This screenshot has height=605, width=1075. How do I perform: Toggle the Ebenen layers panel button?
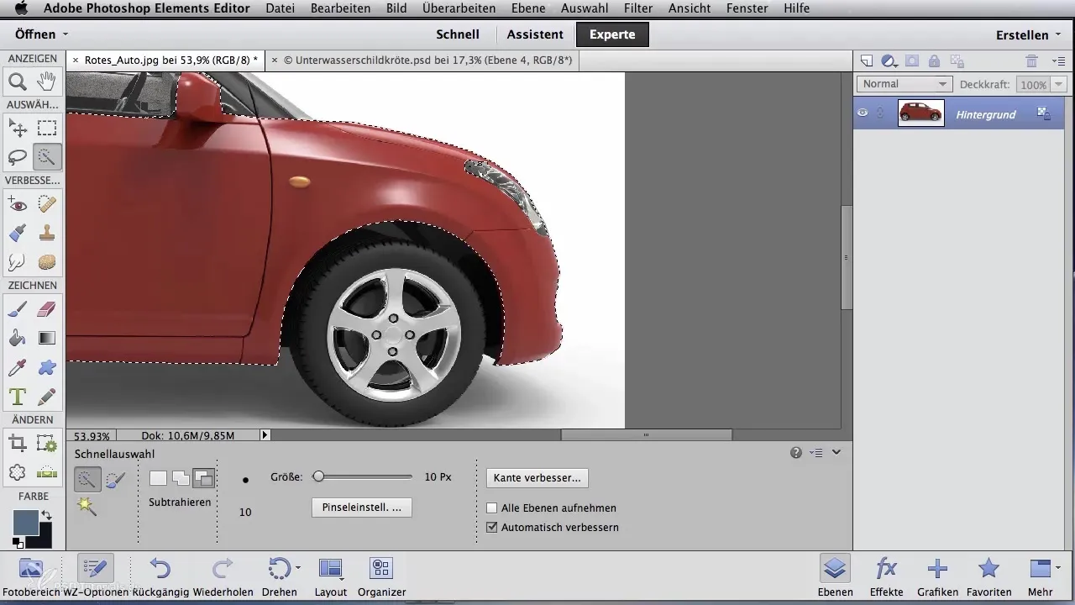[x=835, y=576]
